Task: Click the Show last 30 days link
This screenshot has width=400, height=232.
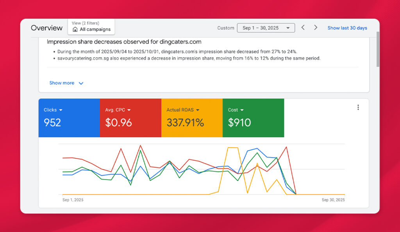Action: tap(347, 28)
